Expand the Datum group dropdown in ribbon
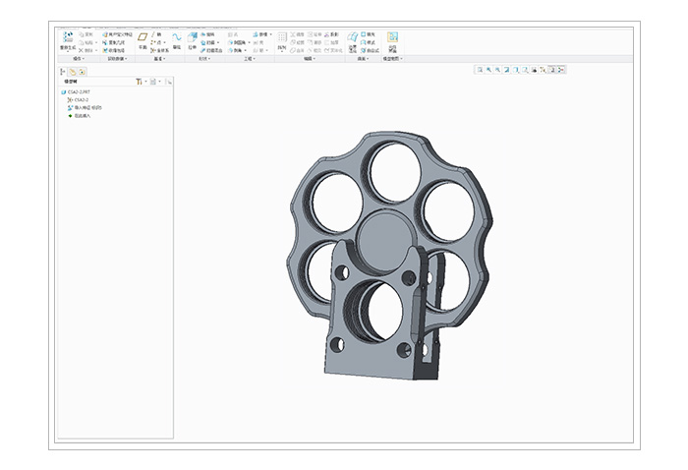688x470 pixels. pyautogui.click(x=158, y=59)
